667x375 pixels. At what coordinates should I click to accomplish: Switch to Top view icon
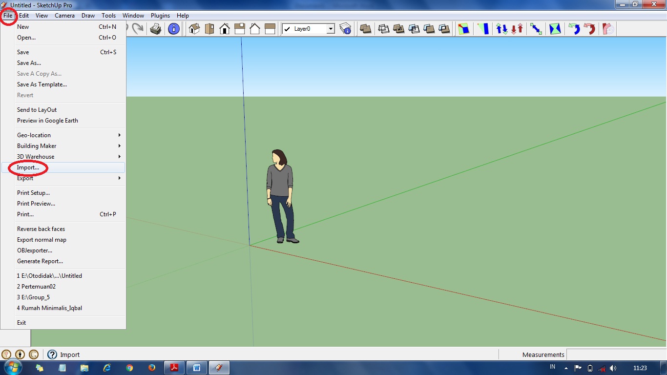coord(209,29)
